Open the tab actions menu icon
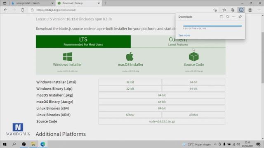Screen dimensions: 264x148 point(5,3)
